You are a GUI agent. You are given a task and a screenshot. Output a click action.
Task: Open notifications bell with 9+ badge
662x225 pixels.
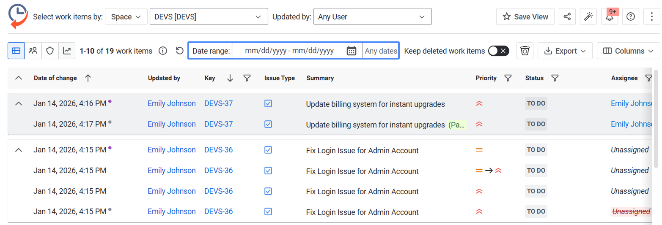pos(609,17)
